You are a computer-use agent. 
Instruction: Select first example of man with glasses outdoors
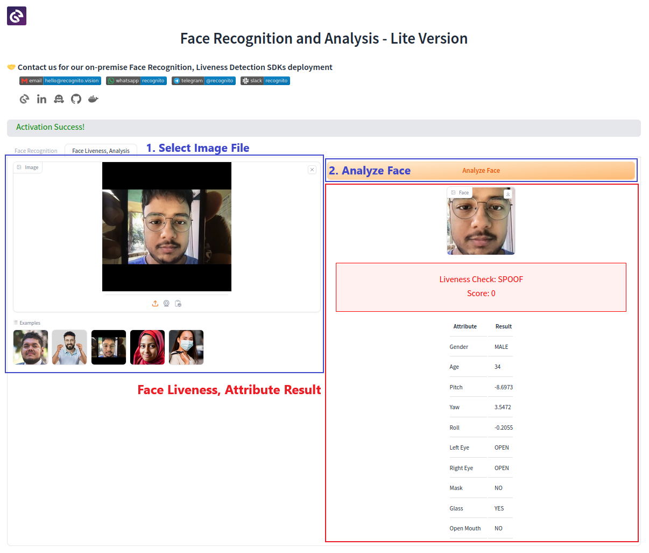tap(31, 347)
